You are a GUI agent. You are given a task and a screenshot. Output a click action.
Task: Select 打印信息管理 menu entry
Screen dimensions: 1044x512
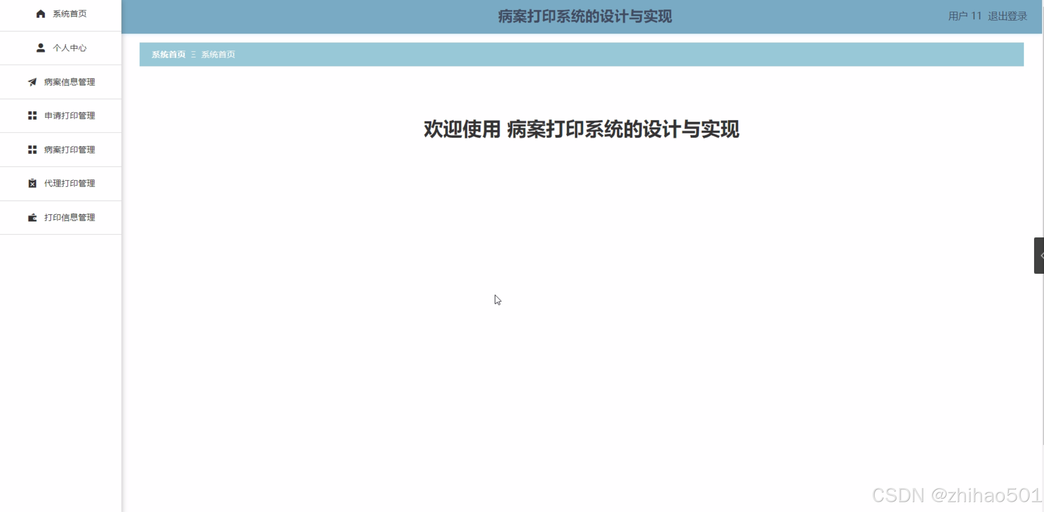pyautogui.click(x=69, y=218)
